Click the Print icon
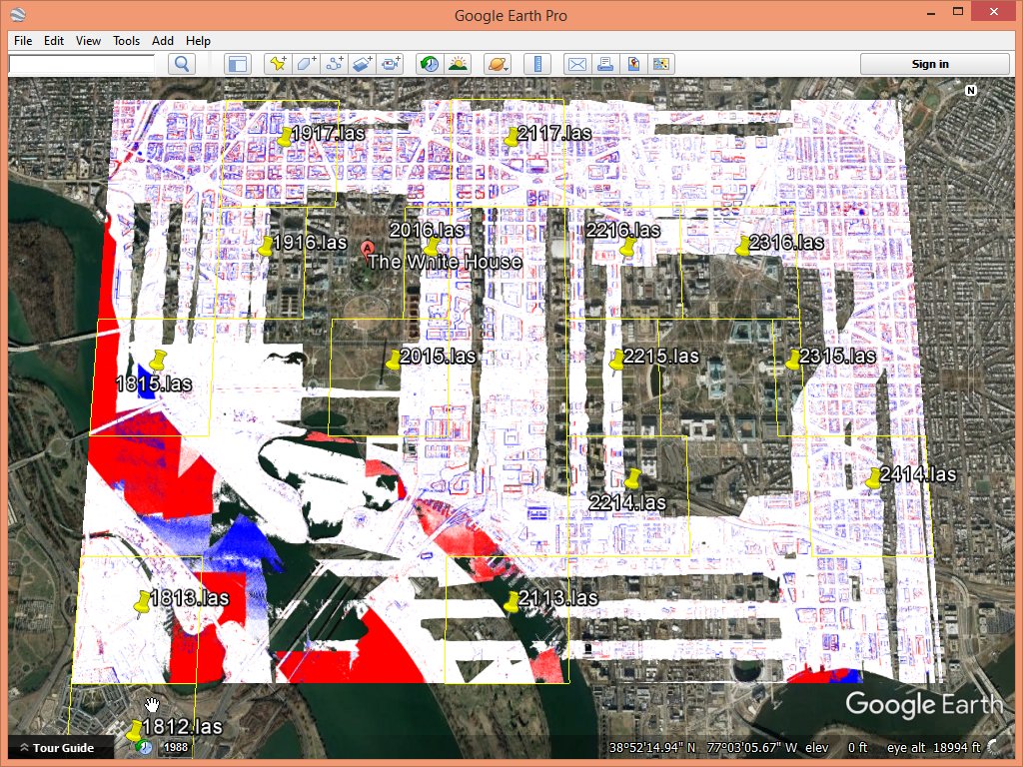 pos(604,64)
